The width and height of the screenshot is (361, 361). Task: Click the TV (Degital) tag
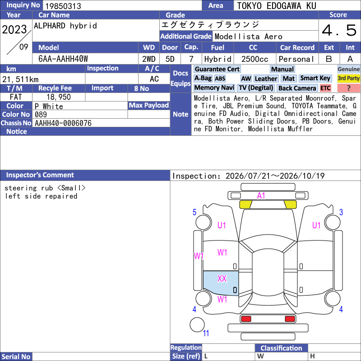point(256,88)
